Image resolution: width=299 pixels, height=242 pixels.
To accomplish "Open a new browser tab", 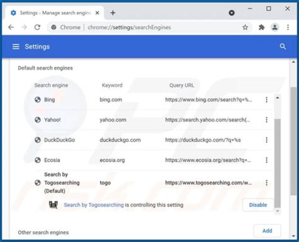I will 113,13.
